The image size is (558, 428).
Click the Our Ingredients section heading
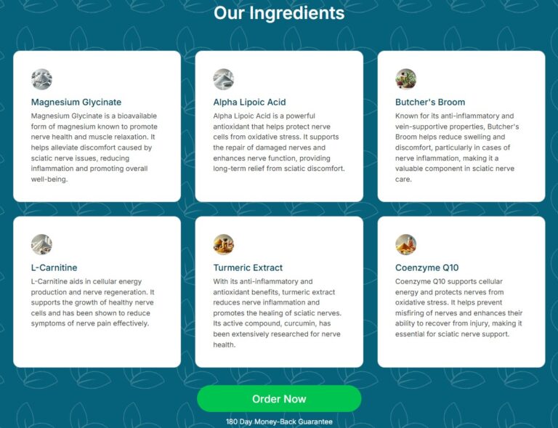[279, 13]
